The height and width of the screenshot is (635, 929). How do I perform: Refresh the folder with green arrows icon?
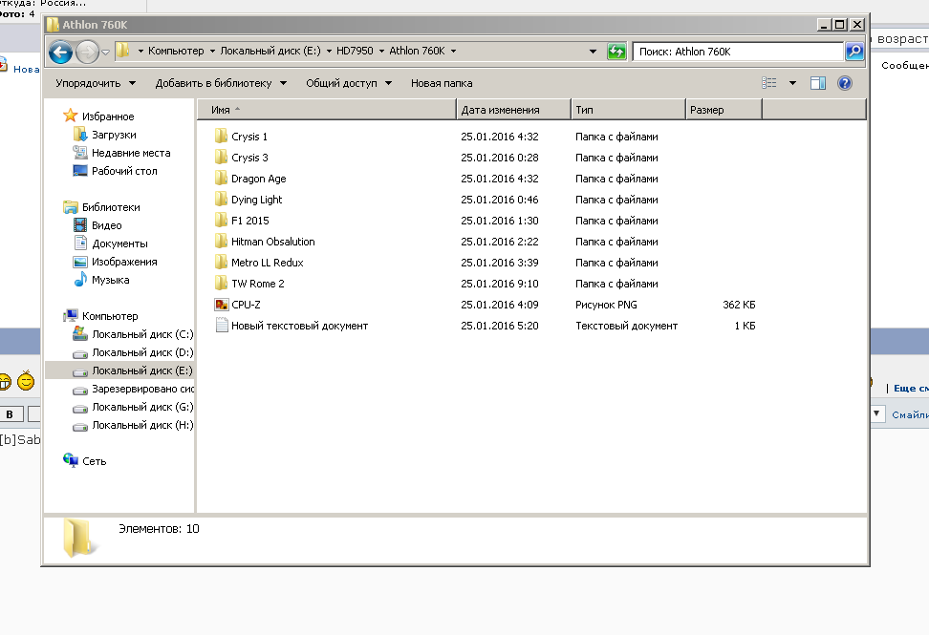pos(616,52)
